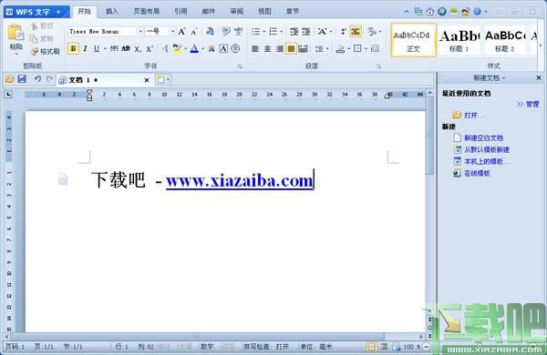
Task: Apply character border A icon
Action: [x=223, y=48]
